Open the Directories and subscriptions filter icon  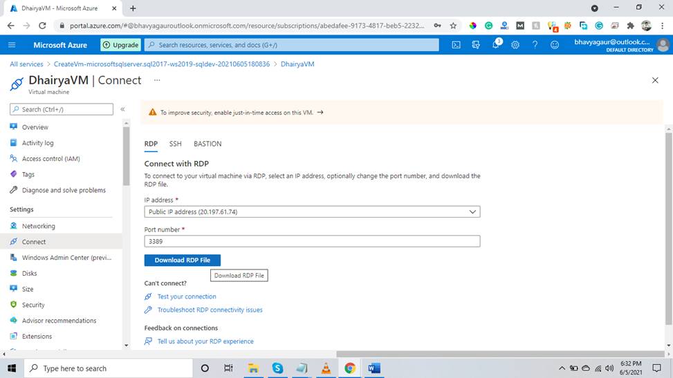point(476,45)
